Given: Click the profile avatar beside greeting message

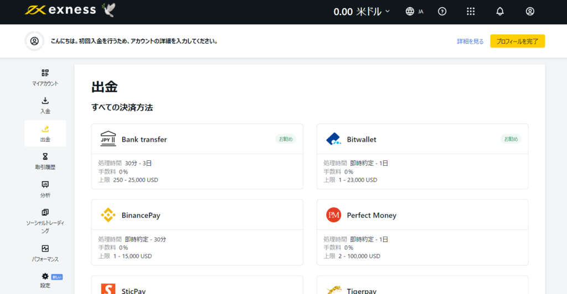Looking at the screenshot, I should 34,41.
